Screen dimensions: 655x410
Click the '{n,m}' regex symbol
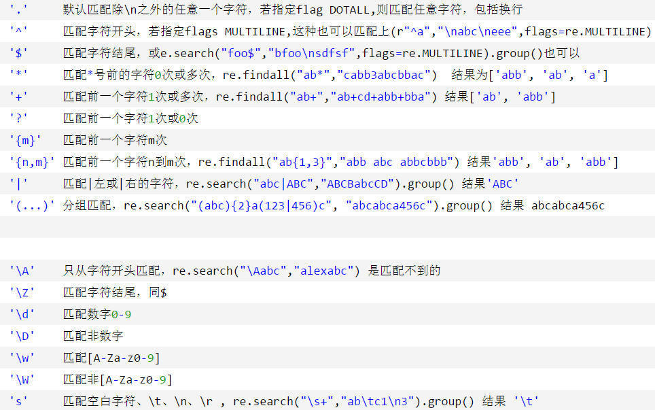(32, 162)
